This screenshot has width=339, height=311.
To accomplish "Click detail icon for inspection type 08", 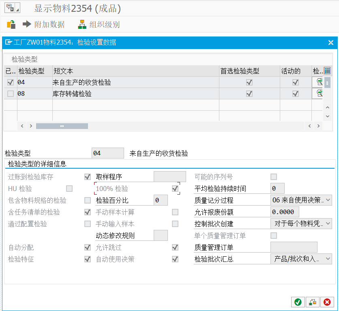I will coord(318,94).
